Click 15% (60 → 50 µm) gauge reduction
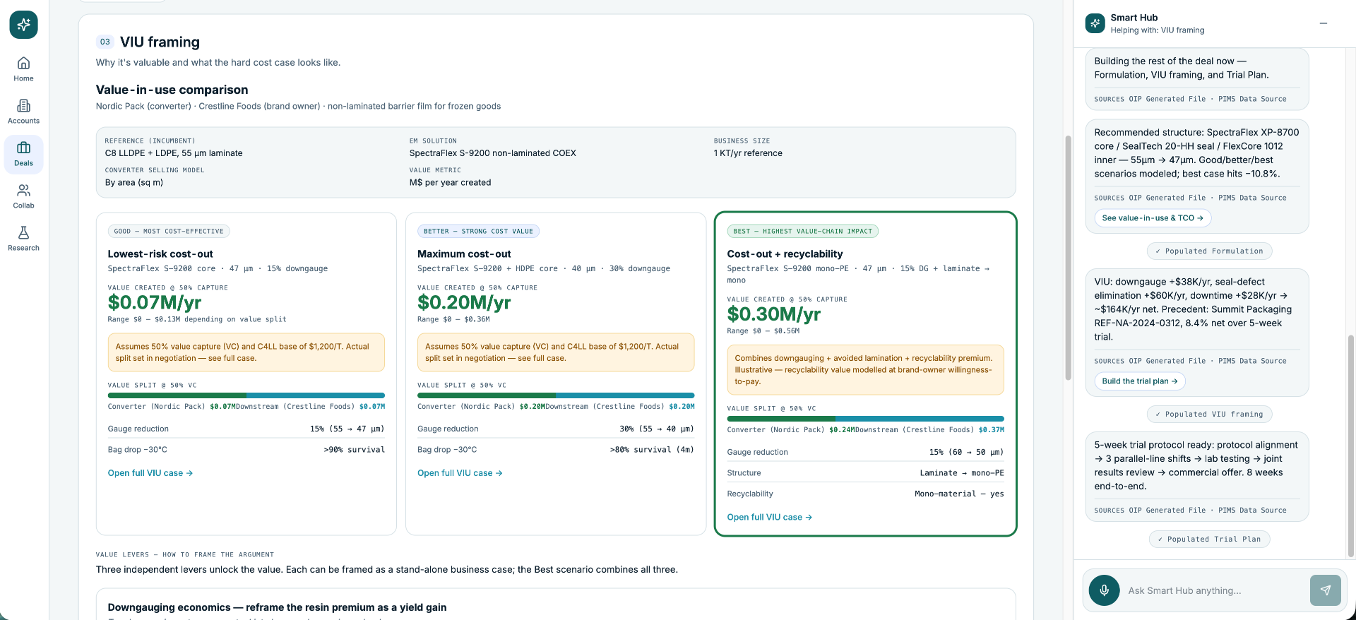The width and height of the screenshot is (1356, 620). tap(966, 453)
